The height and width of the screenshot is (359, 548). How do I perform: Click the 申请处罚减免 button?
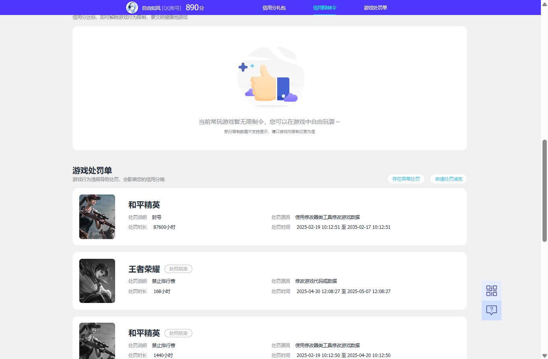[x=448, y=179]
